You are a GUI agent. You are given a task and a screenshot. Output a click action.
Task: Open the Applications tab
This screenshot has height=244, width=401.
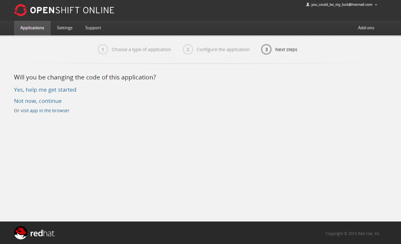[x=32, y=28]
